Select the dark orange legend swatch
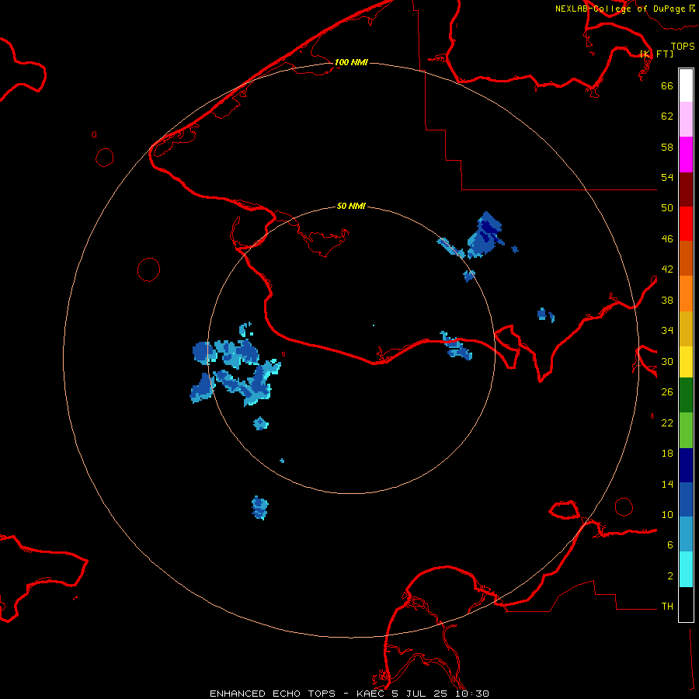Viewport: 699px width, 699px height. (686, 259)
